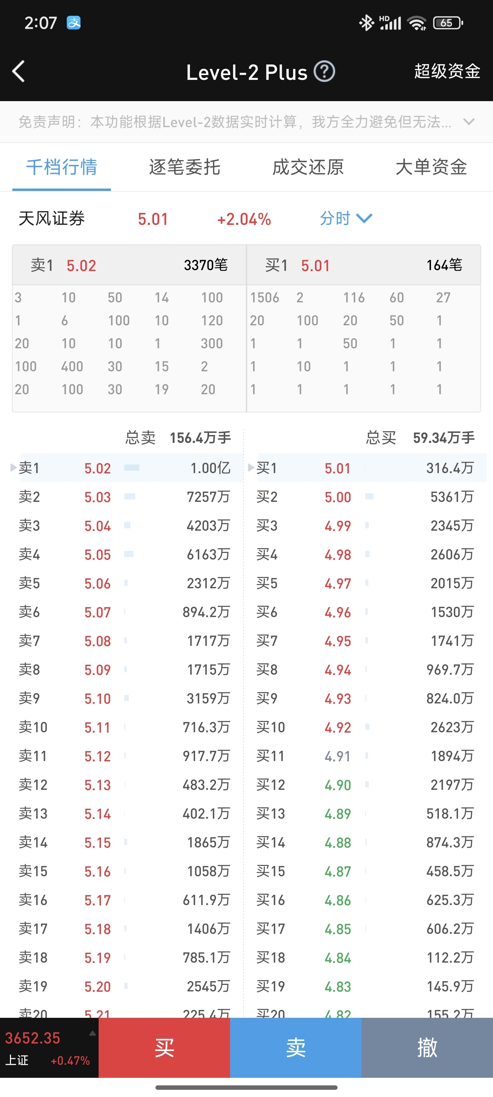Select 卖19 price 5.20 row
This screenshot has height=1097, width=493.
point(125,986)
